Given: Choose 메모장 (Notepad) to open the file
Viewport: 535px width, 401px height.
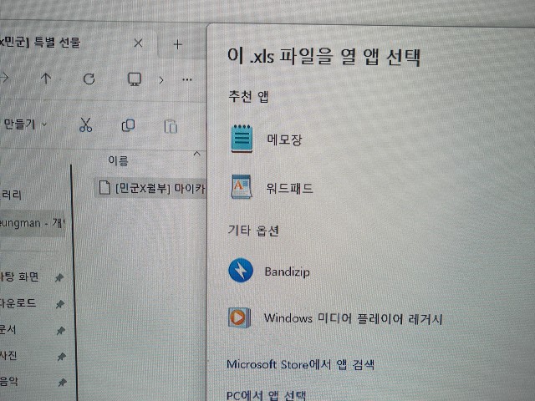Looking at the screenshot, I should (x=267, y=140).
